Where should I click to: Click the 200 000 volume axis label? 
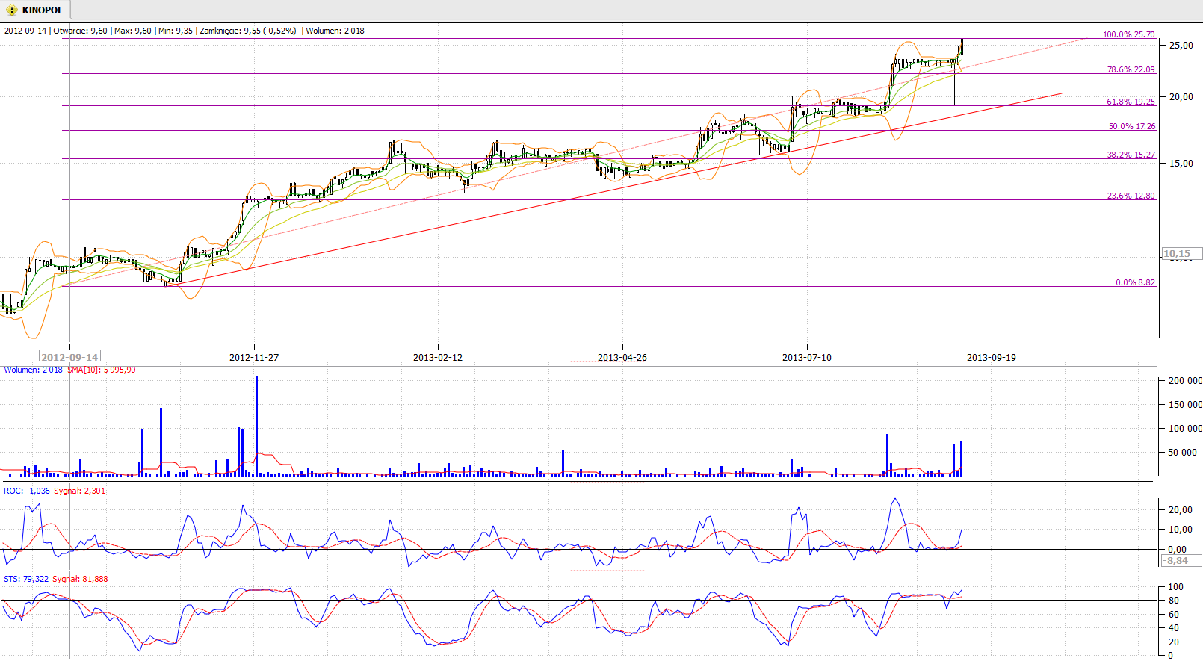pos(1186,381)
